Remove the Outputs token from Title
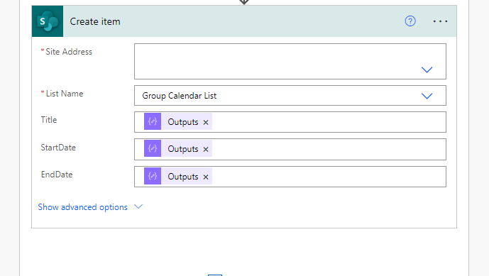Viewport: 489px width, 276px height. pos(206,122)
